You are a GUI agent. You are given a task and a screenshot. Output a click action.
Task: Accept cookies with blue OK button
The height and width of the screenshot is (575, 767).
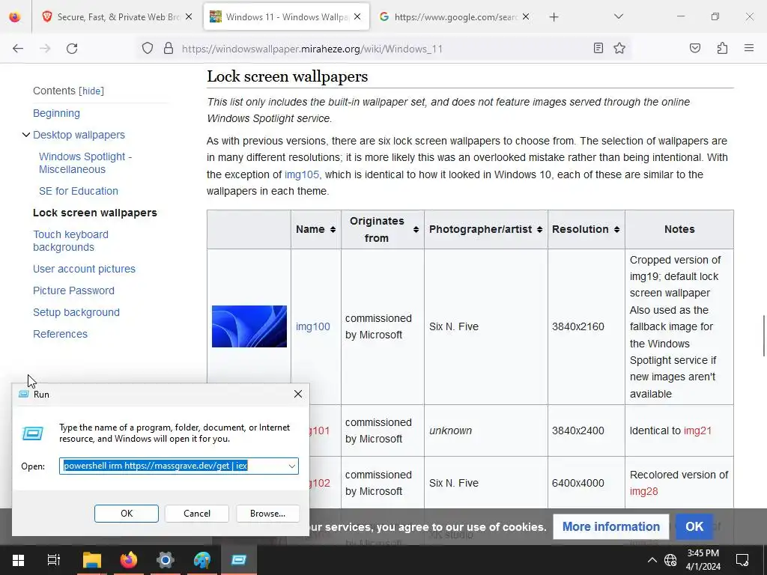click(694, 526)
